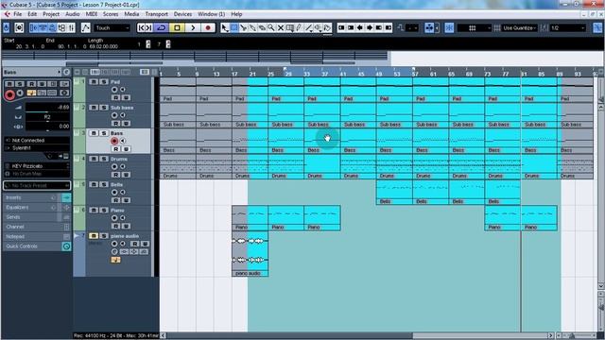
Task: Open the Devices menu
Action: [182, 14]
